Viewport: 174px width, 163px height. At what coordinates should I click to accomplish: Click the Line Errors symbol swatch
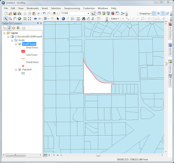pyautogui.click(x=23, y=59)
